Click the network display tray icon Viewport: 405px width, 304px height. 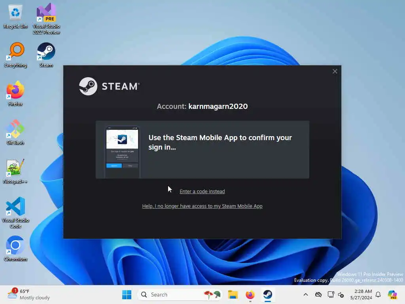click(331, 294)
